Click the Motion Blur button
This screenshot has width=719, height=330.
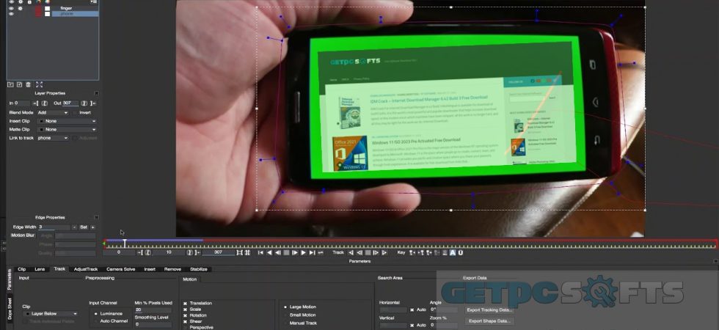pyautogui.click(x=23, y=235)
